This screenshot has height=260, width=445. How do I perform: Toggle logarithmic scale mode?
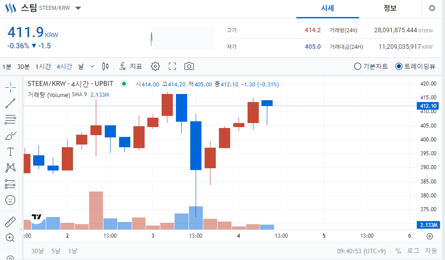tap(413, 251)
